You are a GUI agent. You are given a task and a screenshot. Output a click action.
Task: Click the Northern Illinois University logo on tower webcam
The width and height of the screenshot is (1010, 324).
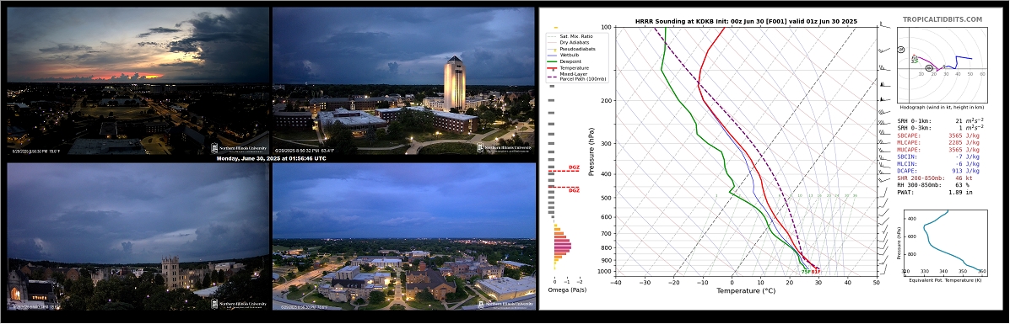coord(505,148)
